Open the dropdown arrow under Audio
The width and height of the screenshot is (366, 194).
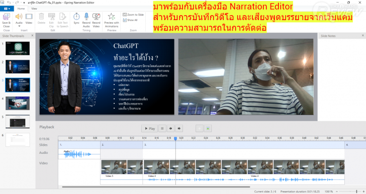click(19, 26)
